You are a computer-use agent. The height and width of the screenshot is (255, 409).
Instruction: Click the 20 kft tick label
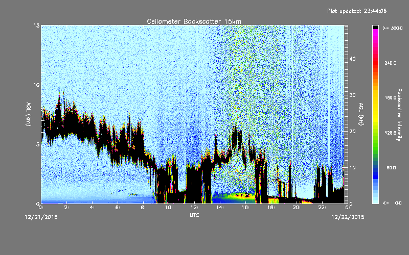tap(352, 131)
